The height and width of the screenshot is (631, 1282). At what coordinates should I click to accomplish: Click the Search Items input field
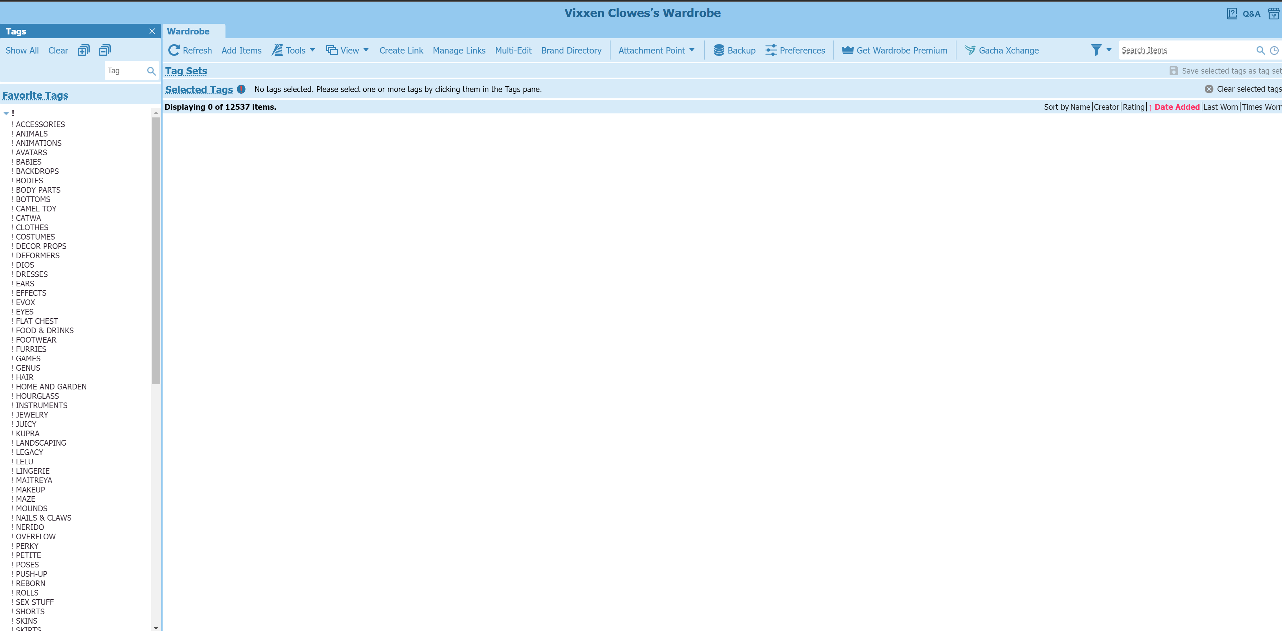[x=1184, y=50]
